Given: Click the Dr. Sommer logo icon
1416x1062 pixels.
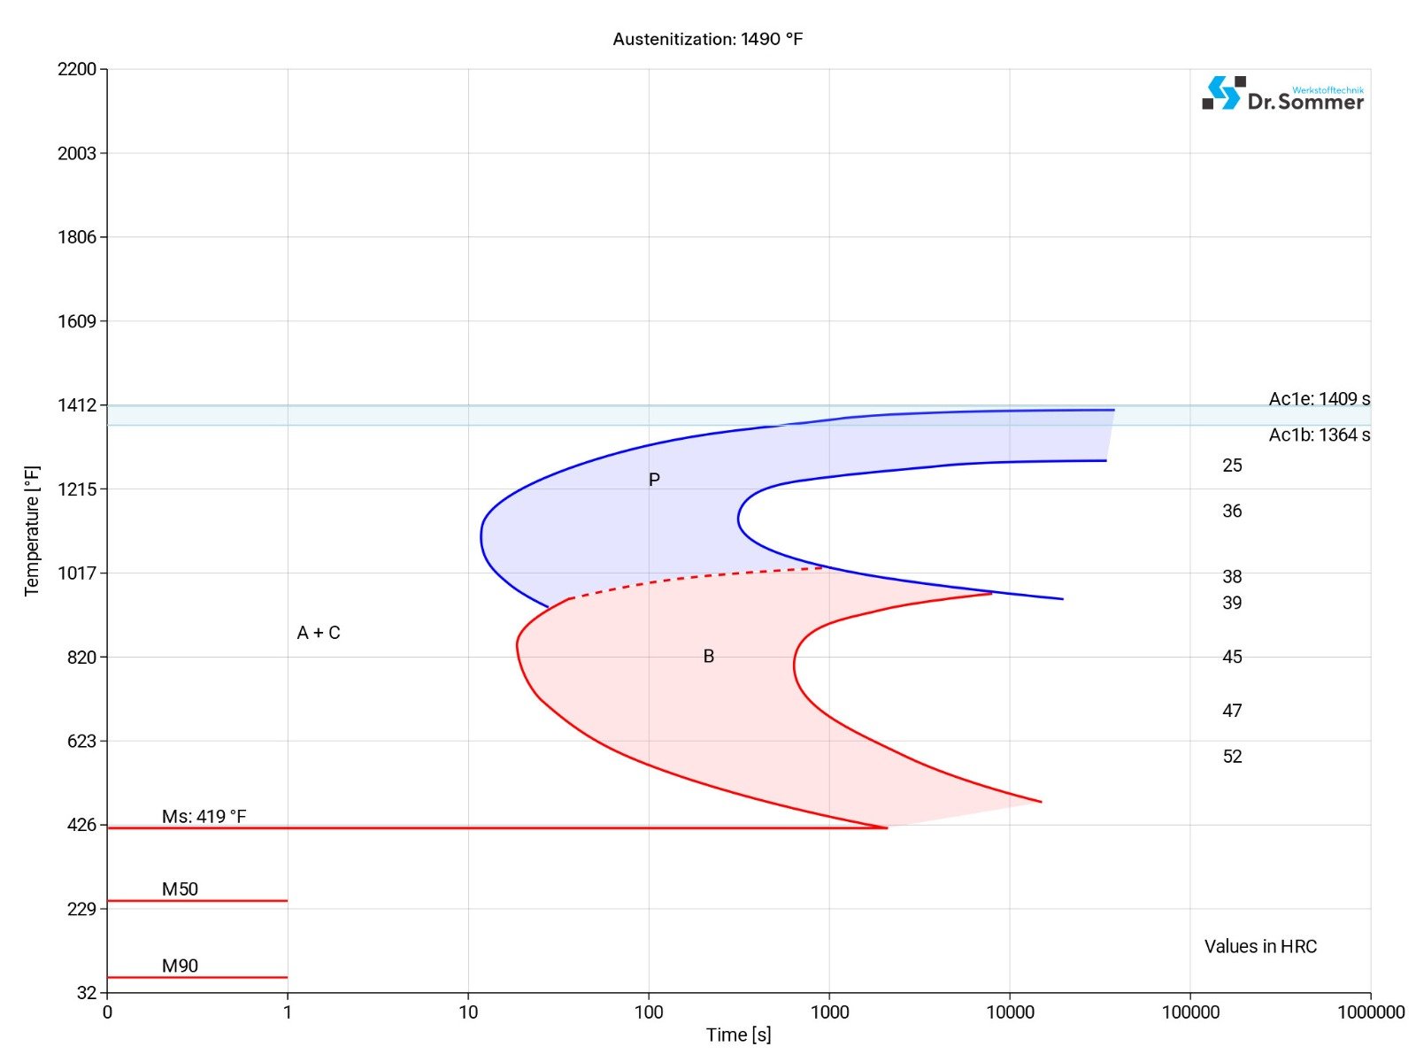Looking at the screenshot, I should (x=1223, y=93).
